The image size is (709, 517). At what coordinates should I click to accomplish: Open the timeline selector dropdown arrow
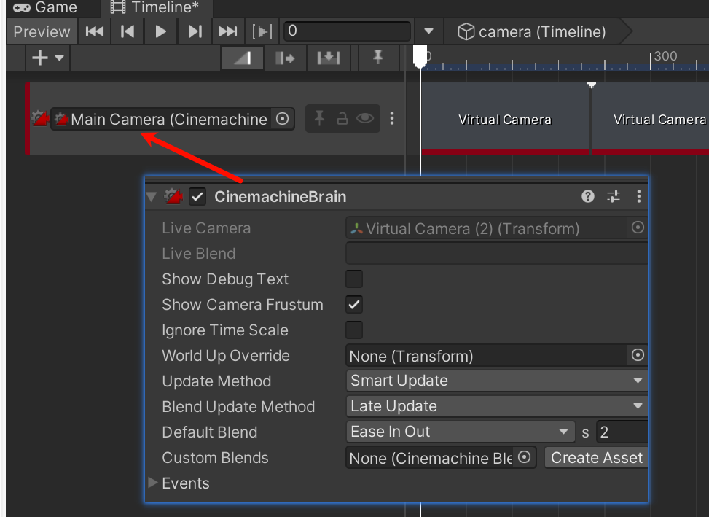click(x=428, y=31)
